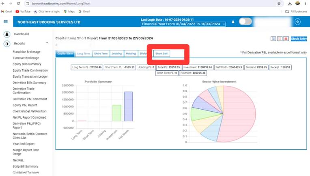Screen dimensions: 310x176
Task: Click the Stock Entry button
Action: pyautogui.click(x=299, y=38)
